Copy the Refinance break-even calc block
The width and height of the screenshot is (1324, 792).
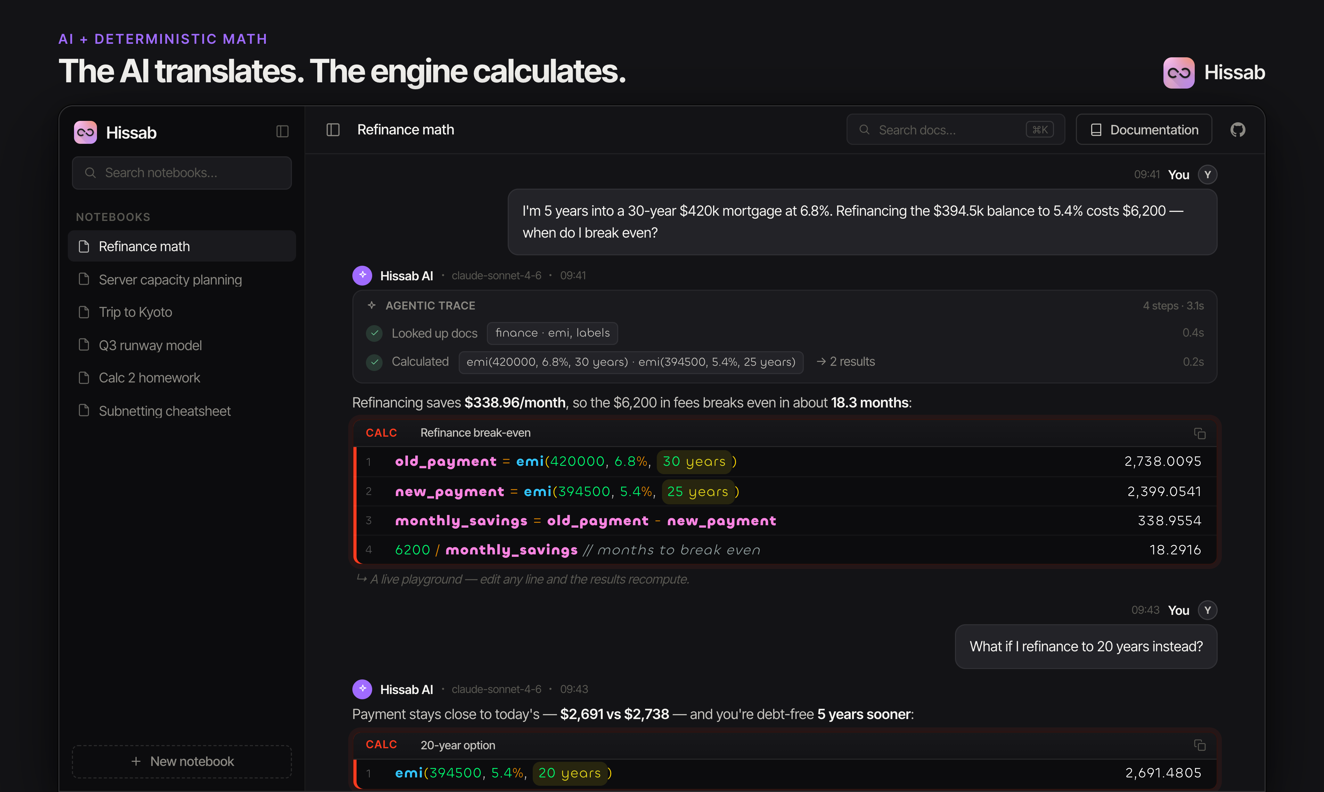pyautogui.click(x=1200, y=434)
